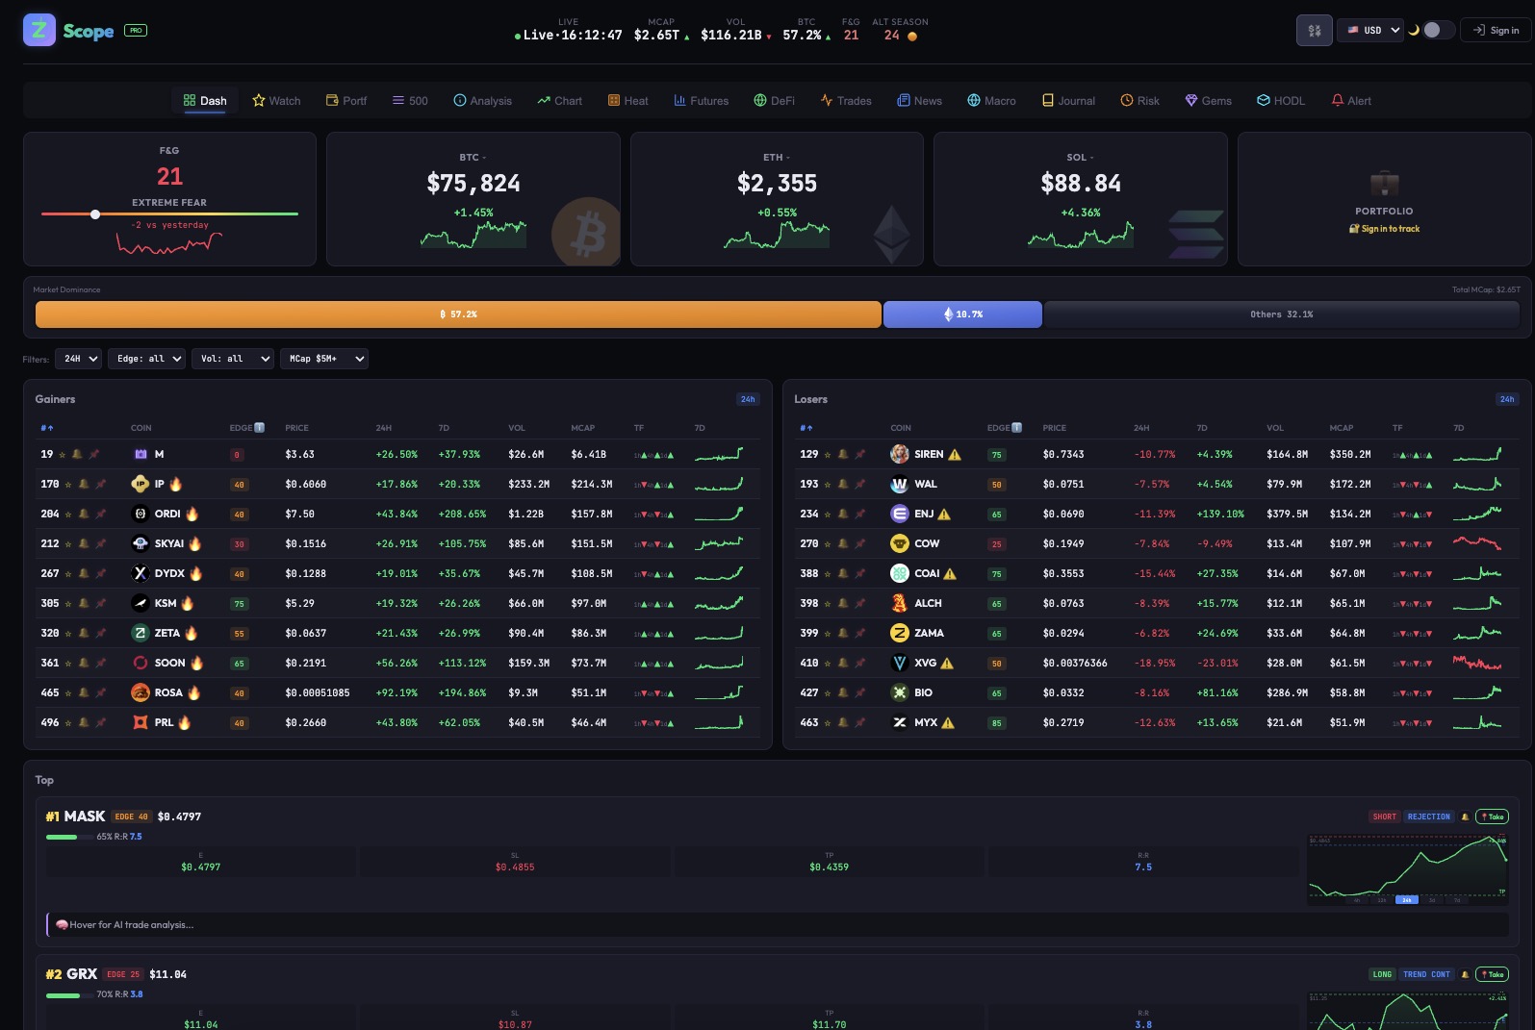Screen dimensions: 1535x1030
Task: Click the pin icon in the ORDI row
Action: click(100, 515)
